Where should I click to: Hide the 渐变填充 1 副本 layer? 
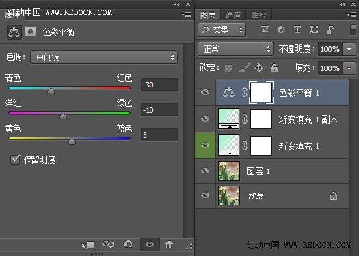[205, 119]
